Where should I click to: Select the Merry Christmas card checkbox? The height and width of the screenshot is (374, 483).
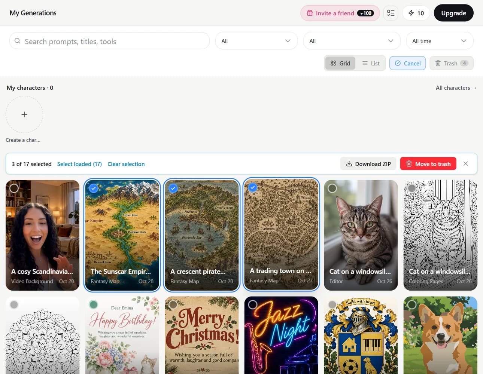(173, 304)
